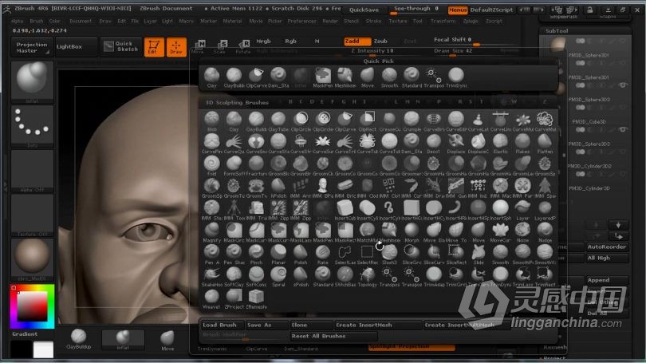Enable the Mrgb channel toggle
The image size is (646, 363).
click(x=263, y=41)
